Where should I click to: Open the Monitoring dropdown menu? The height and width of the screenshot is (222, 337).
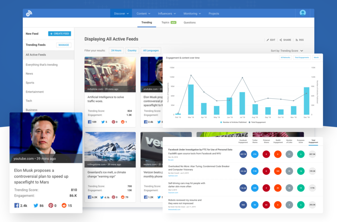coord(192,13)
